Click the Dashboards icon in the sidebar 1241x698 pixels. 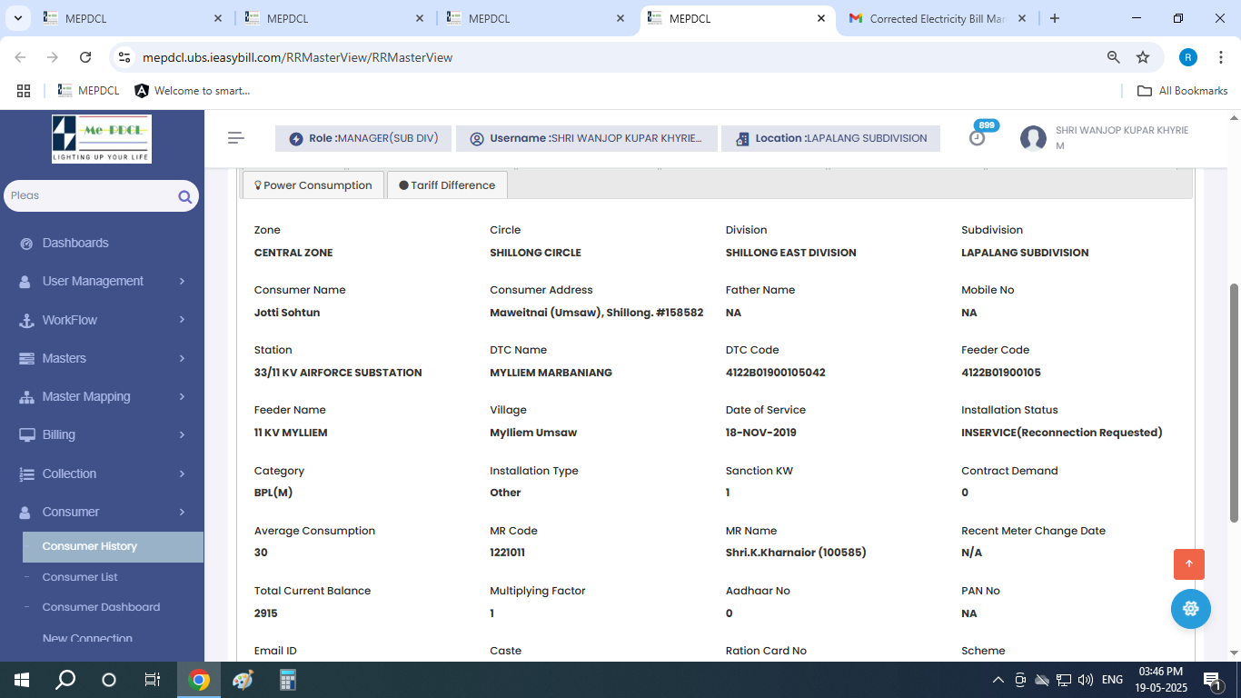[x=25, y=244]
